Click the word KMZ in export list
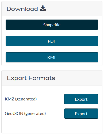Screen dimensions: 104x135 click(10, 99)
